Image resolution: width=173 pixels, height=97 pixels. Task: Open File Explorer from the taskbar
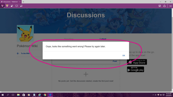[18, 95]
